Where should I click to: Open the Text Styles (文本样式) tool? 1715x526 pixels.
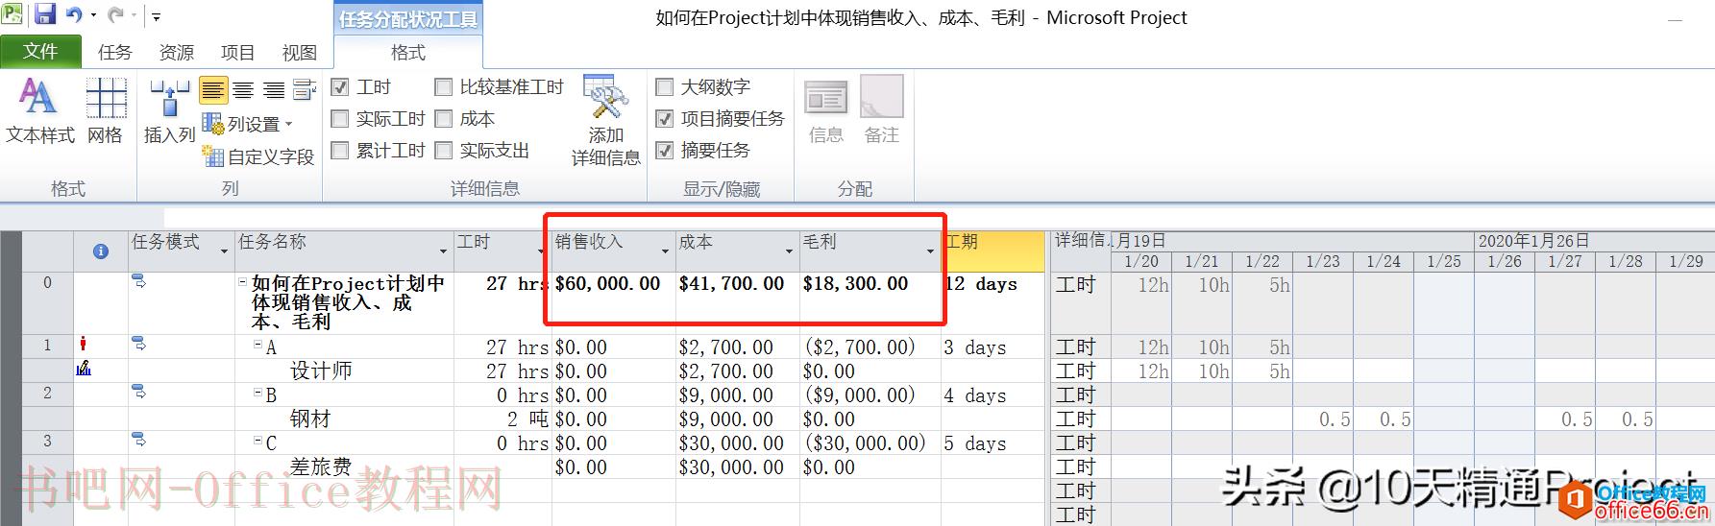click(x=39, y=112)
